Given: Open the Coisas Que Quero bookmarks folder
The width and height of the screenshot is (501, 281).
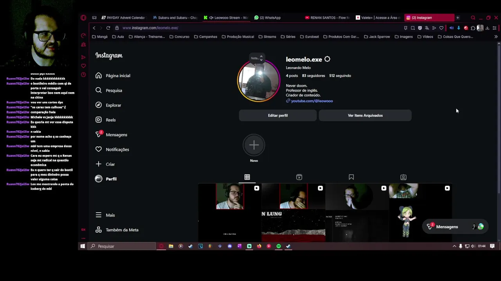Looking at the screenshot, I should coord(455,37).
